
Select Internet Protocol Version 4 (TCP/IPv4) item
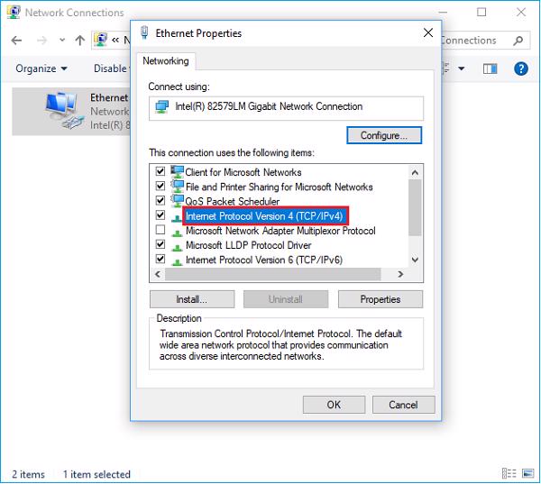point(264,216)
